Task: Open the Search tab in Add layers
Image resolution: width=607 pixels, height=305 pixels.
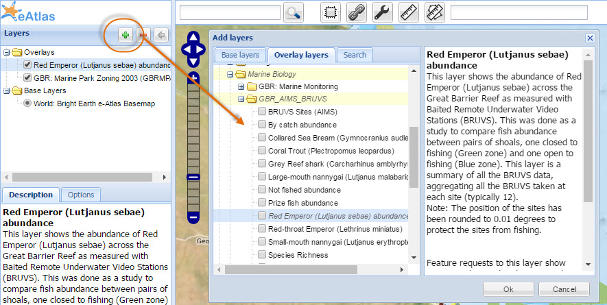Action: 355,55
